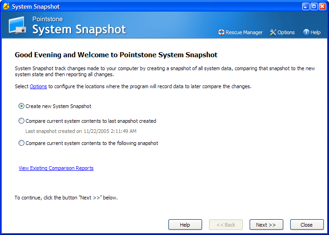Viewport: 329px width, 235px height.
Task: Click the 'System Snapshot' title bar text
Action: pyautogui.click(x=36, y=7)
